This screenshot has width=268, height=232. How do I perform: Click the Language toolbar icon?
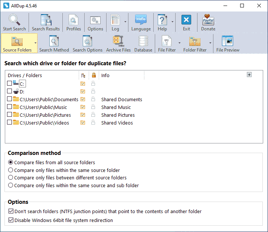141,20
